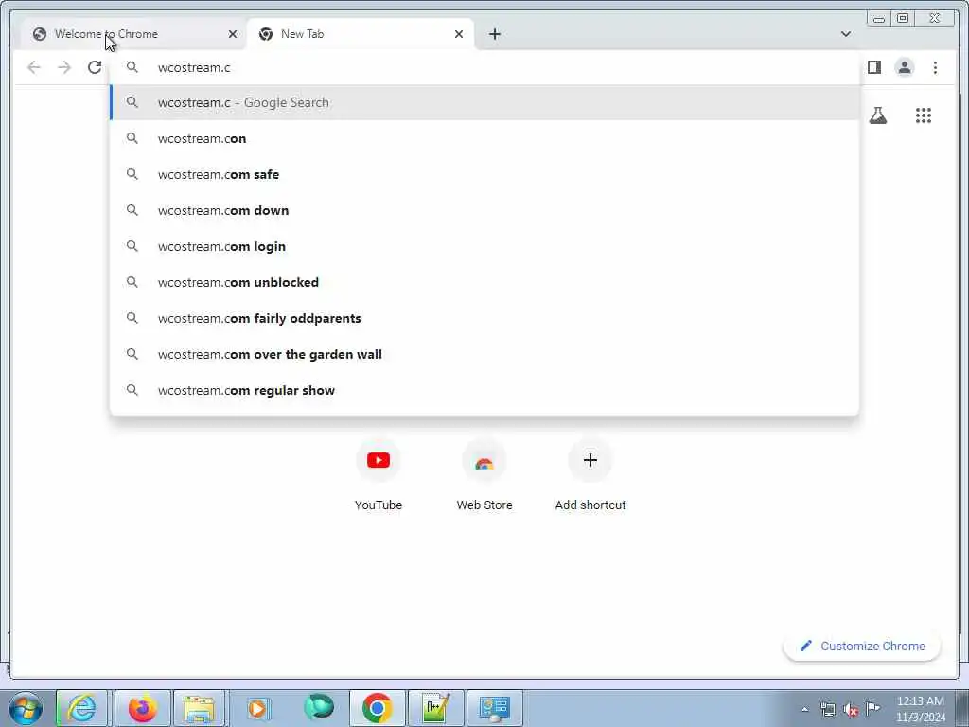Minimize the Chrome window

(x=879, y=18)
